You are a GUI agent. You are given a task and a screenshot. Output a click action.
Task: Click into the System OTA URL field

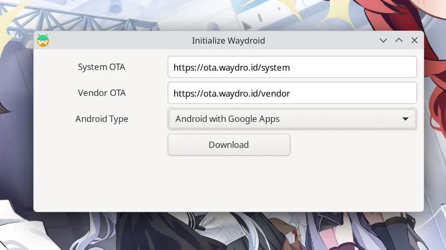click(x=292, y=67)
